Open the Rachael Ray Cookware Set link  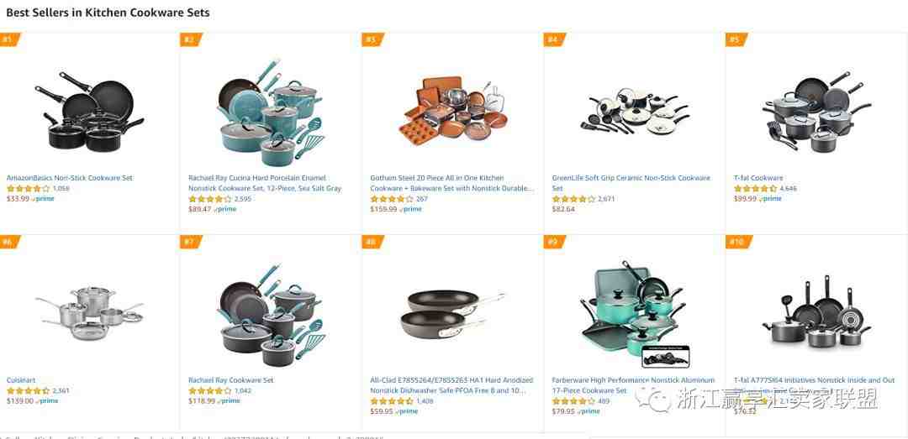click(x=231, y=380)
